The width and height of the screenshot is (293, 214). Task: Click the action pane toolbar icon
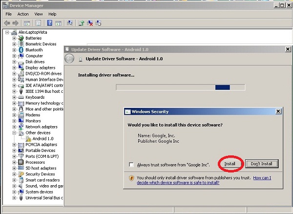(58, 23)
